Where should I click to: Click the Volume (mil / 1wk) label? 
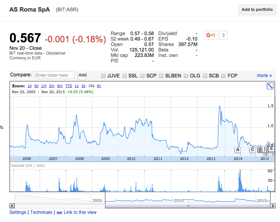28,166
